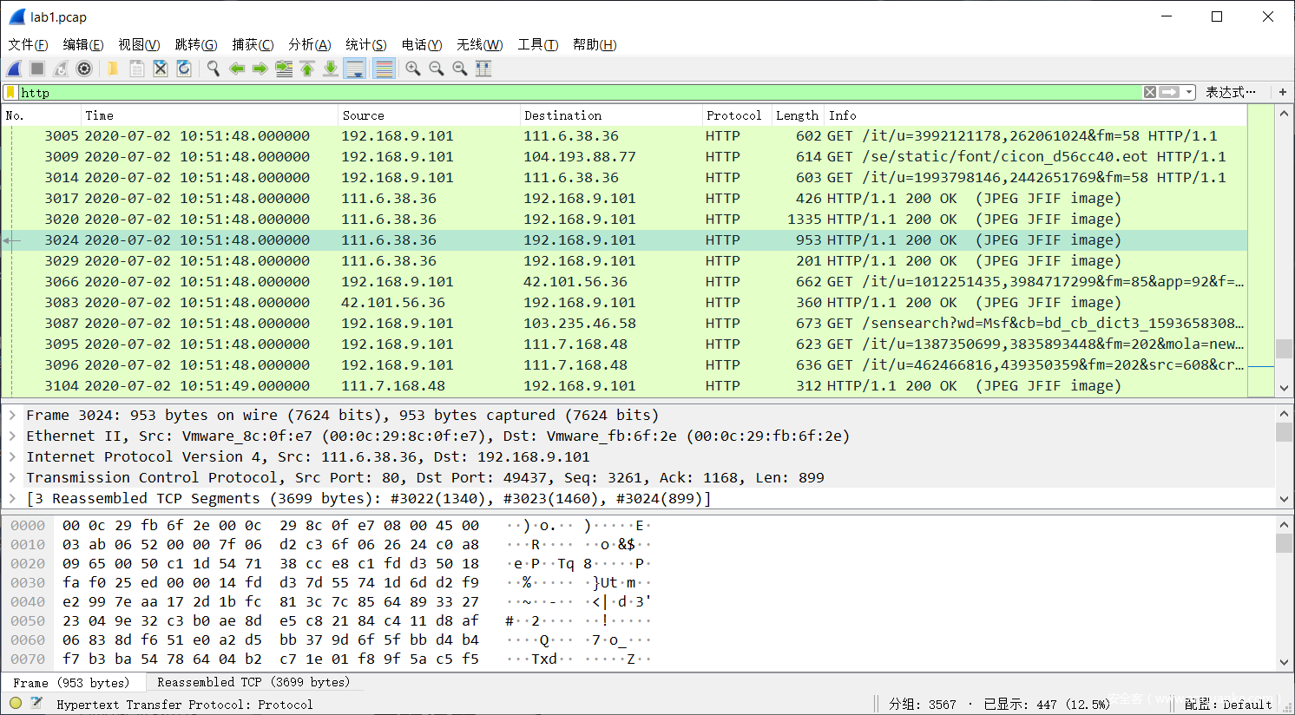
Task: Expand the Transmission Control Protocol tree row
Action: point(12,478)
